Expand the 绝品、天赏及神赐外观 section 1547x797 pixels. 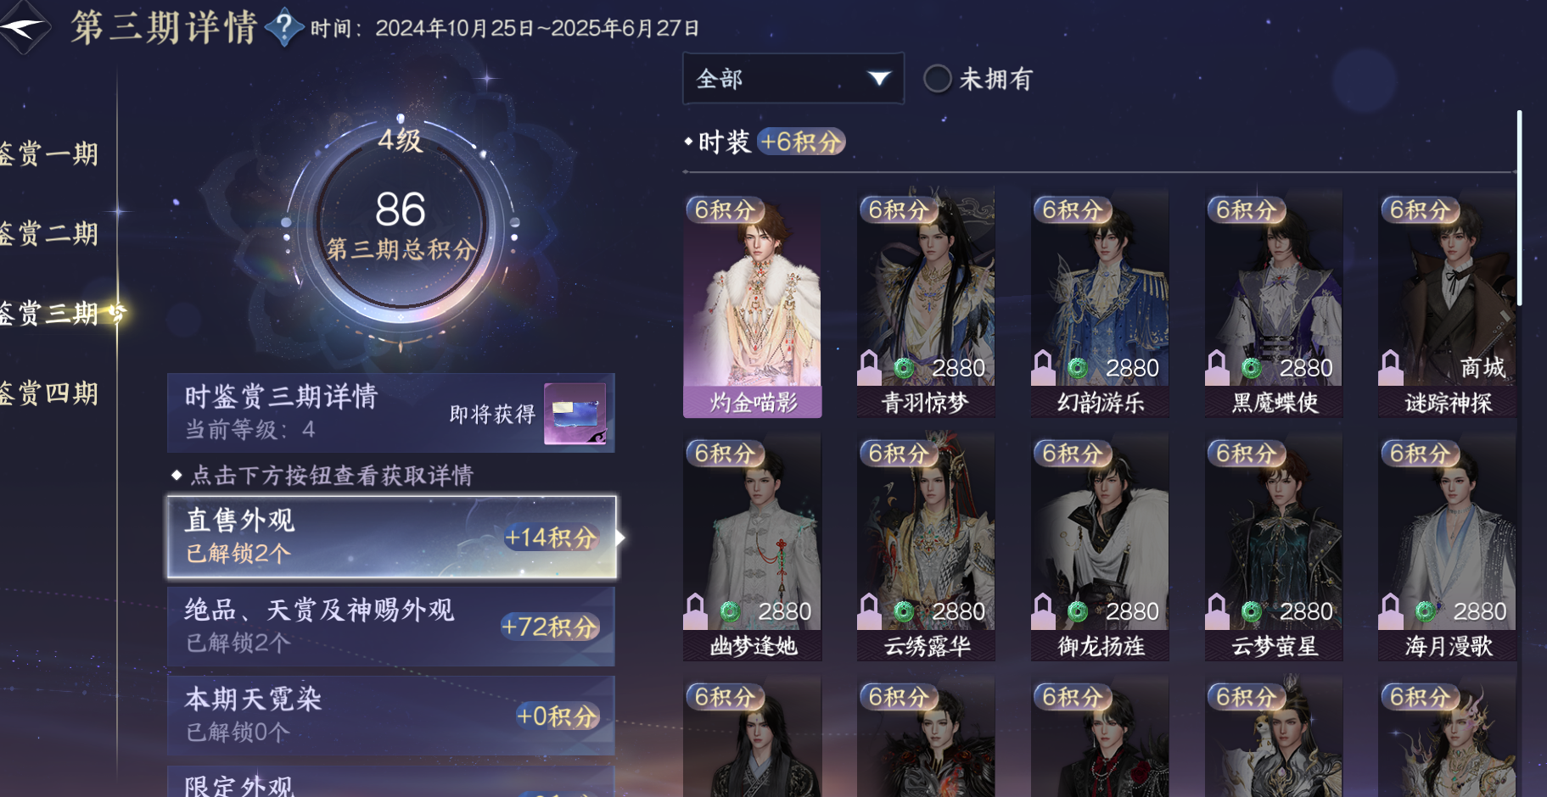coord(391,627)
